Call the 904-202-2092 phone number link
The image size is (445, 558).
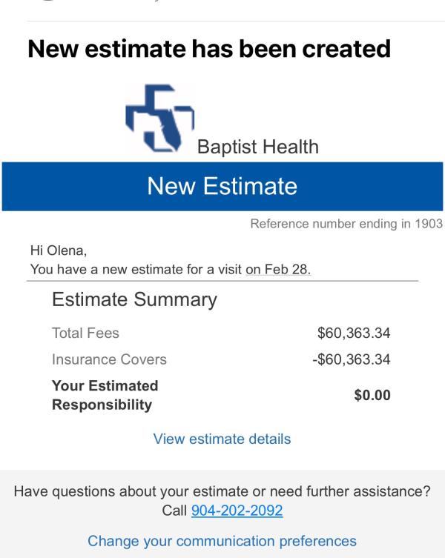coord(237,511)
